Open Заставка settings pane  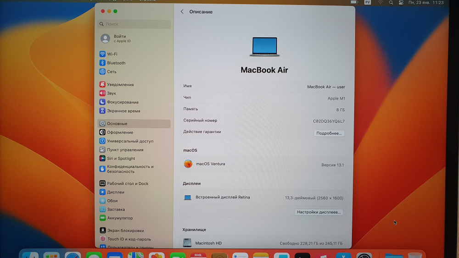point(112,209)
